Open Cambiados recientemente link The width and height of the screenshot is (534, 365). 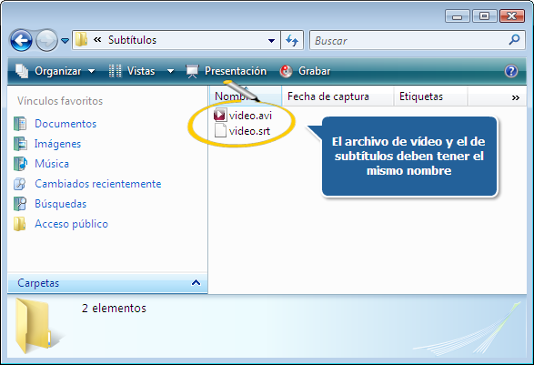click(98, 184)
